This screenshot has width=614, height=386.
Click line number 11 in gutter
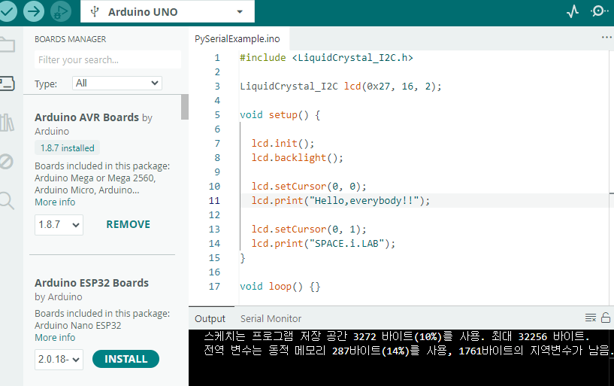pyautogui.click(x=214, y=201)
